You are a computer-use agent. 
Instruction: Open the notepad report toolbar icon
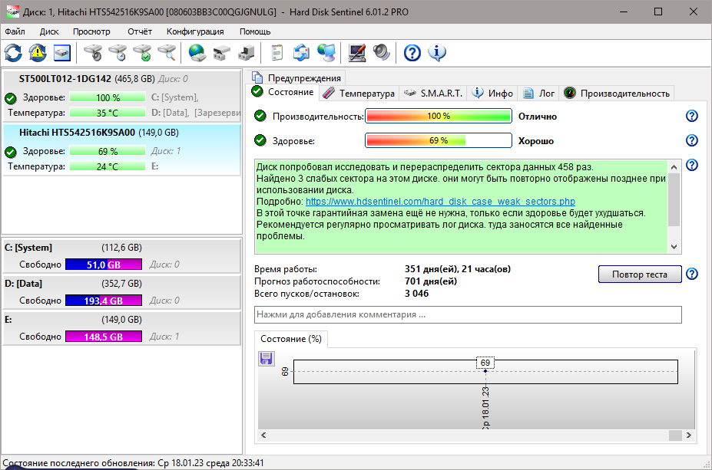(277, 53)
